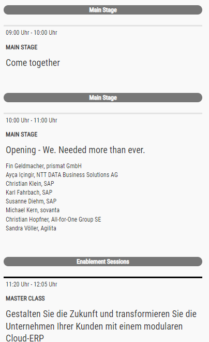209x342 pixels.
Task: Click the 09:00 Uhr - 10:00 Uhr time slot
Action: click(x=32, y=33)
